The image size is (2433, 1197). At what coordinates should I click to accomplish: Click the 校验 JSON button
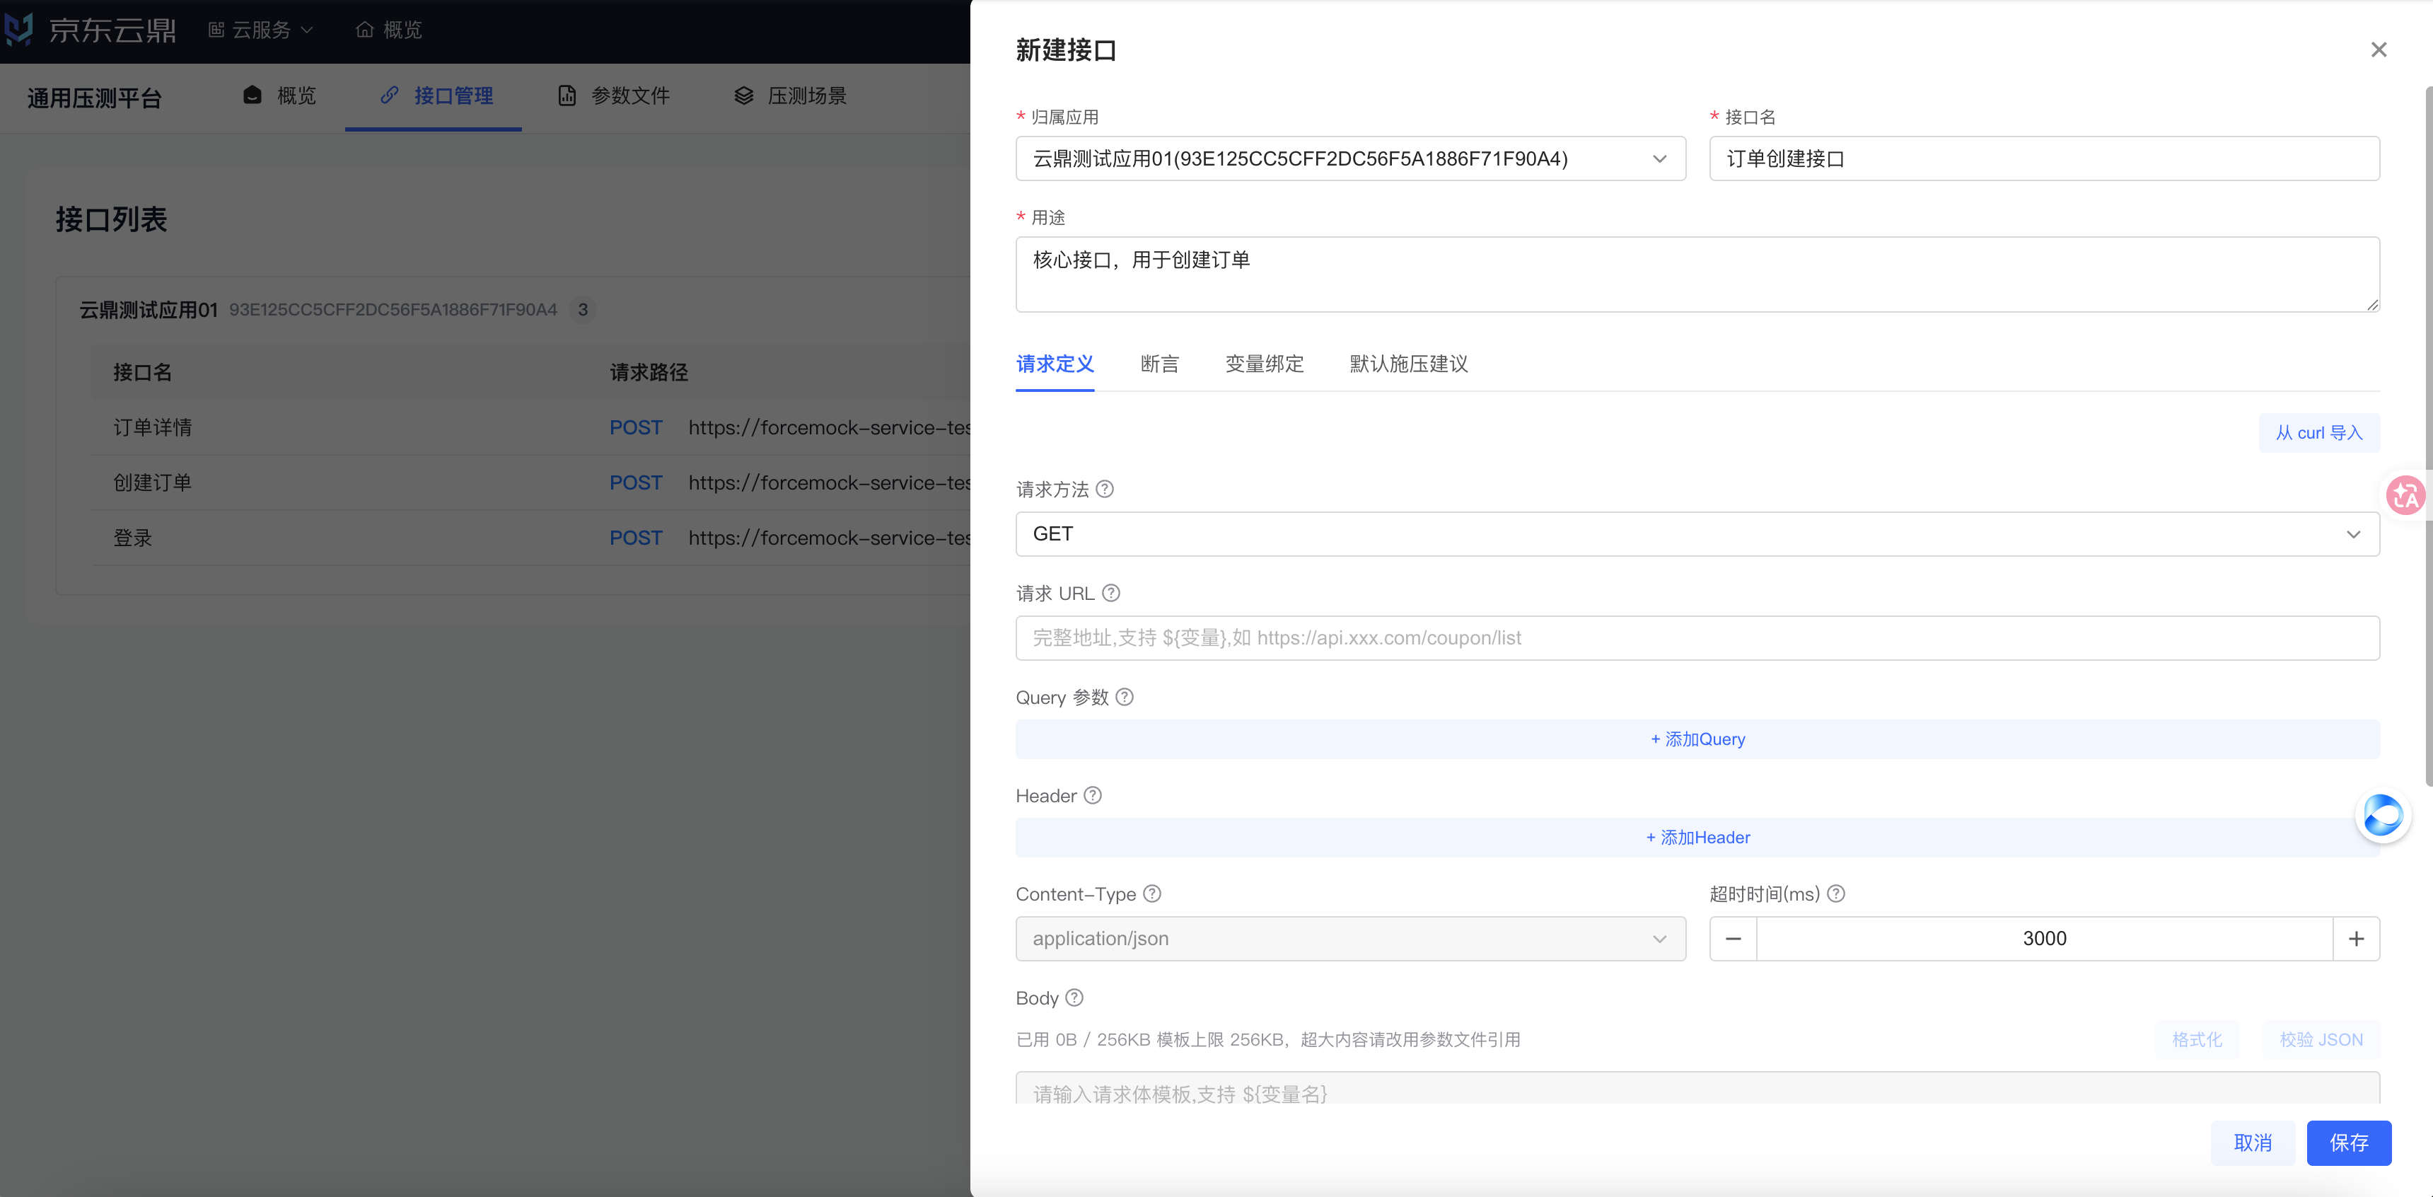pyautogui.click(x=2320, y=1039)
